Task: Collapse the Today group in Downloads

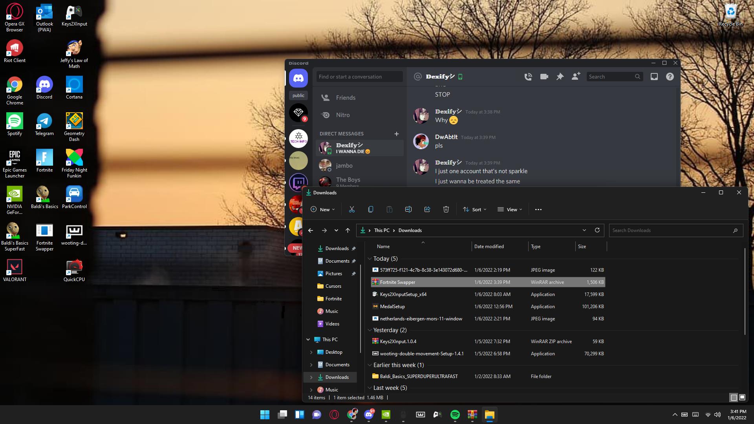Action: [370, 259]
